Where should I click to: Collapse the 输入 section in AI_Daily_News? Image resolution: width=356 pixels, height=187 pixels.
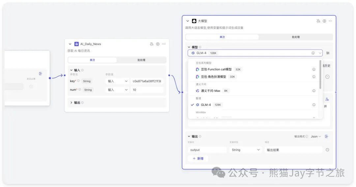click(x=71, y=70)
